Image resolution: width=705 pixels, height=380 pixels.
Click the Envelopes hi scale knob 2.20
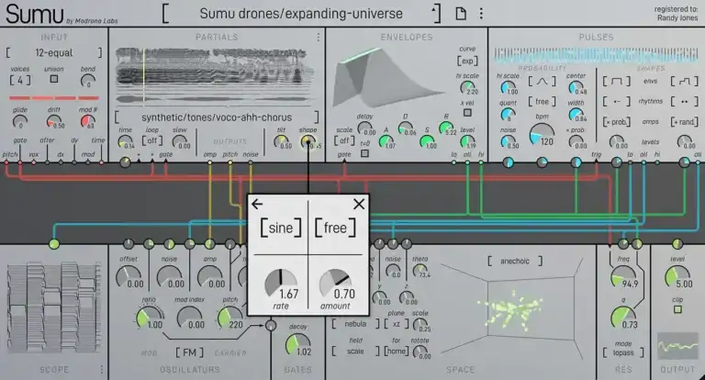[467, 87]
